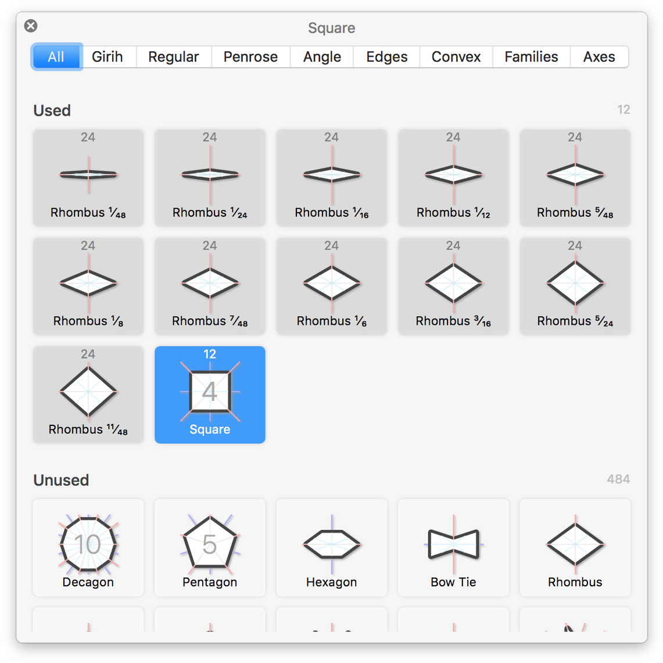Show the Regular tiles tab
This screenshot has height=663, width=663.
coord(173,57)
